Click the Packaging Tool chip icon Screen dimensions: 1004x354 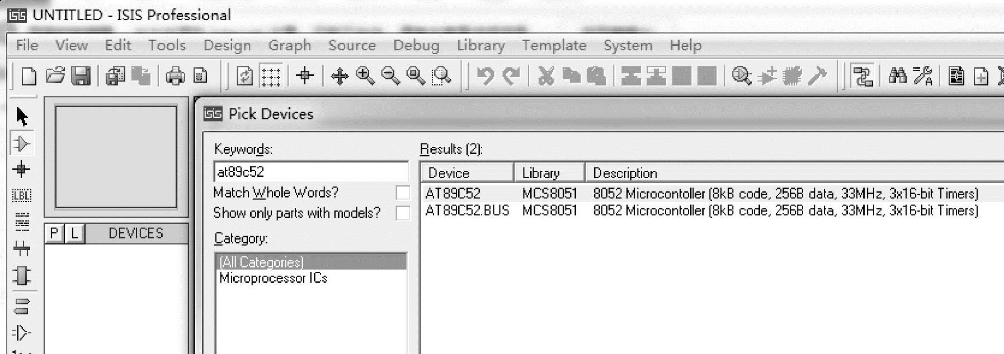coord(793,75)
